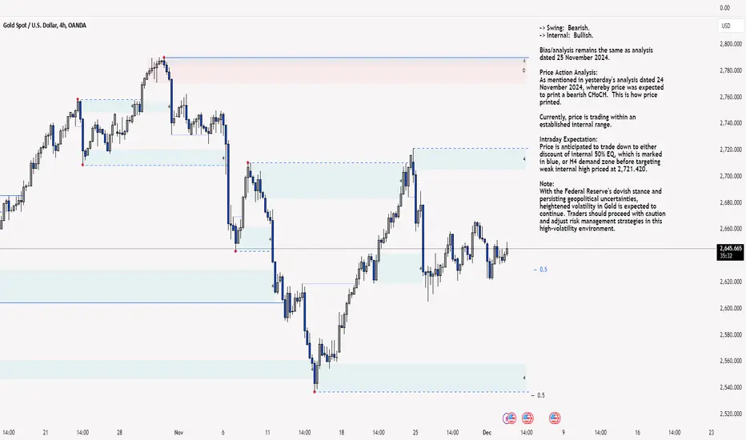Click the 2,780.000 price axis label
This screenshot has height=440, width=746.
730,70
